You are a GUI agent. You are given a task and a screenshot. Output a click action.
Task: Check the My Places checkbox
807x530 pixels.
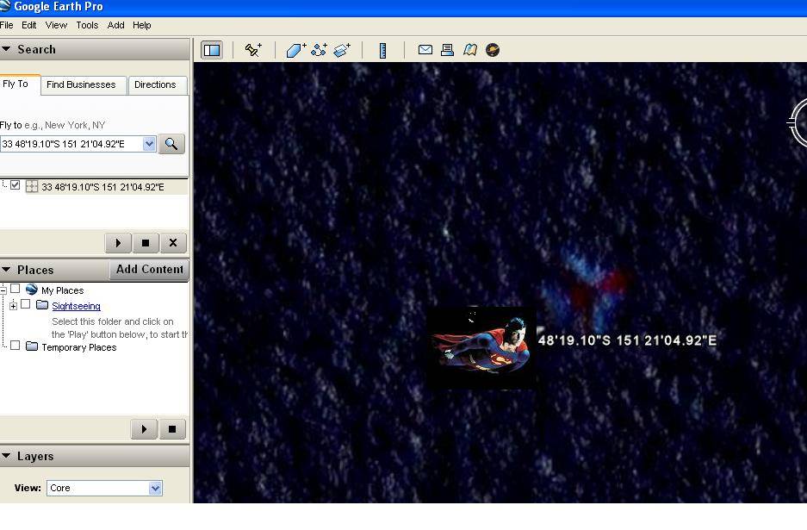(x=15, y=290)
